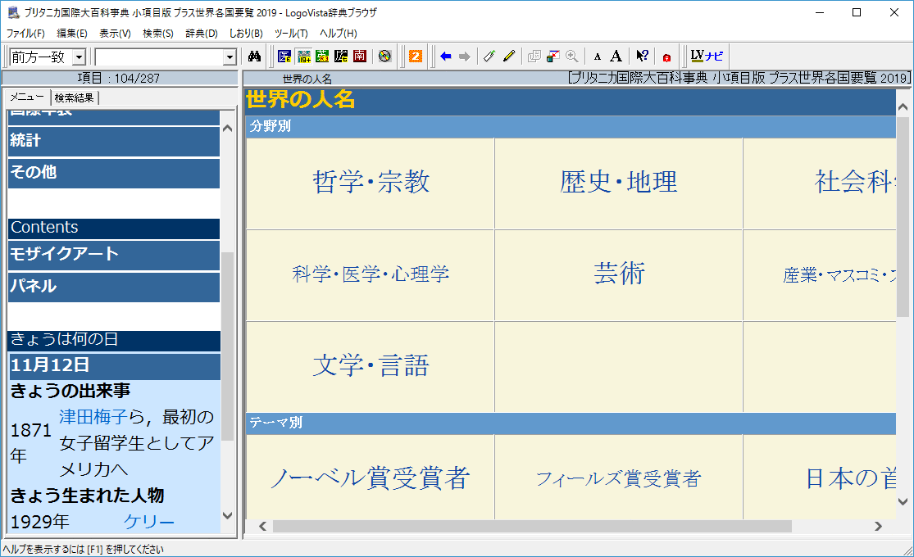Screen dimensions: 914x557
Task: Select the green R3 dictionary icon
Action: 322,57
